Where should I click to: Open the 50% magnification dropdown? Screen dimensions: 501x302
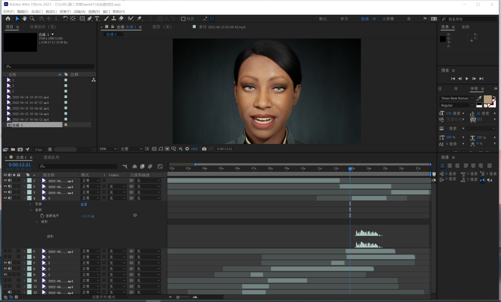(108, 149)
